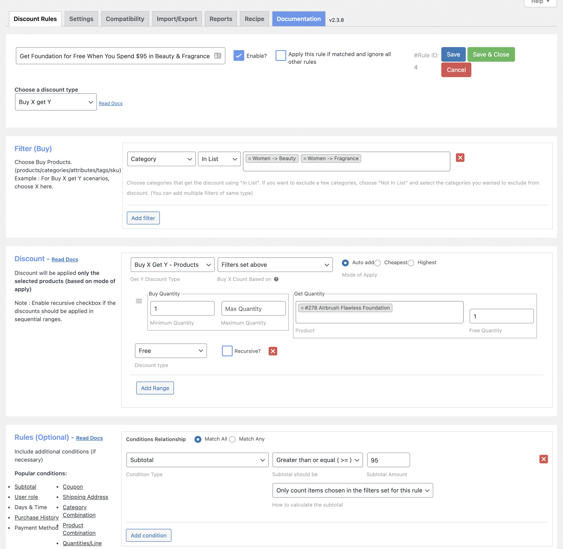Delete the Subtotal condition red X

click(543, 459)
